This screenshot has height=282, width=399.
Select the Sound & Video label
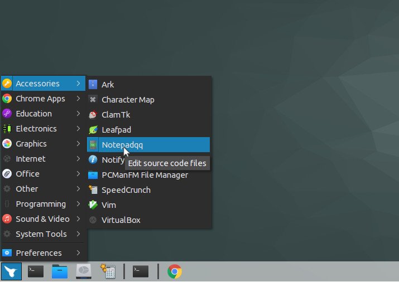click(42, 218)
